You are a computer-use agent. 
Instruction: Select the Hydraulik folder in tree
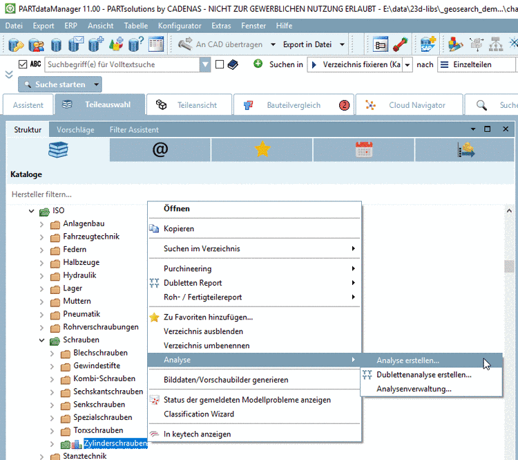(79, 275)
